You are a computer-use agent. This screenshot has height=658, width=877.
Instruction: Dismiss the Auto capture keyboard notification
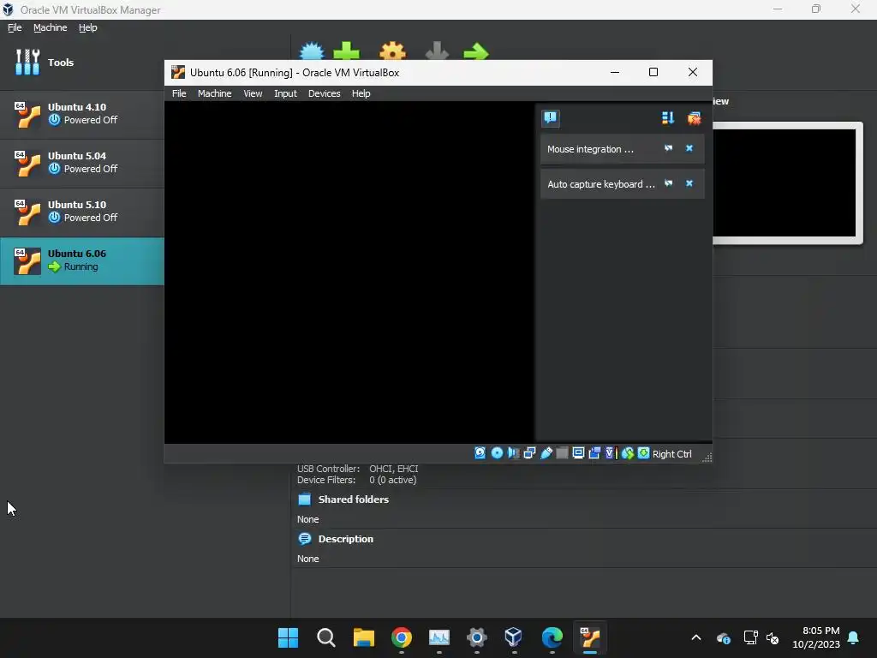tap(689, 183)
